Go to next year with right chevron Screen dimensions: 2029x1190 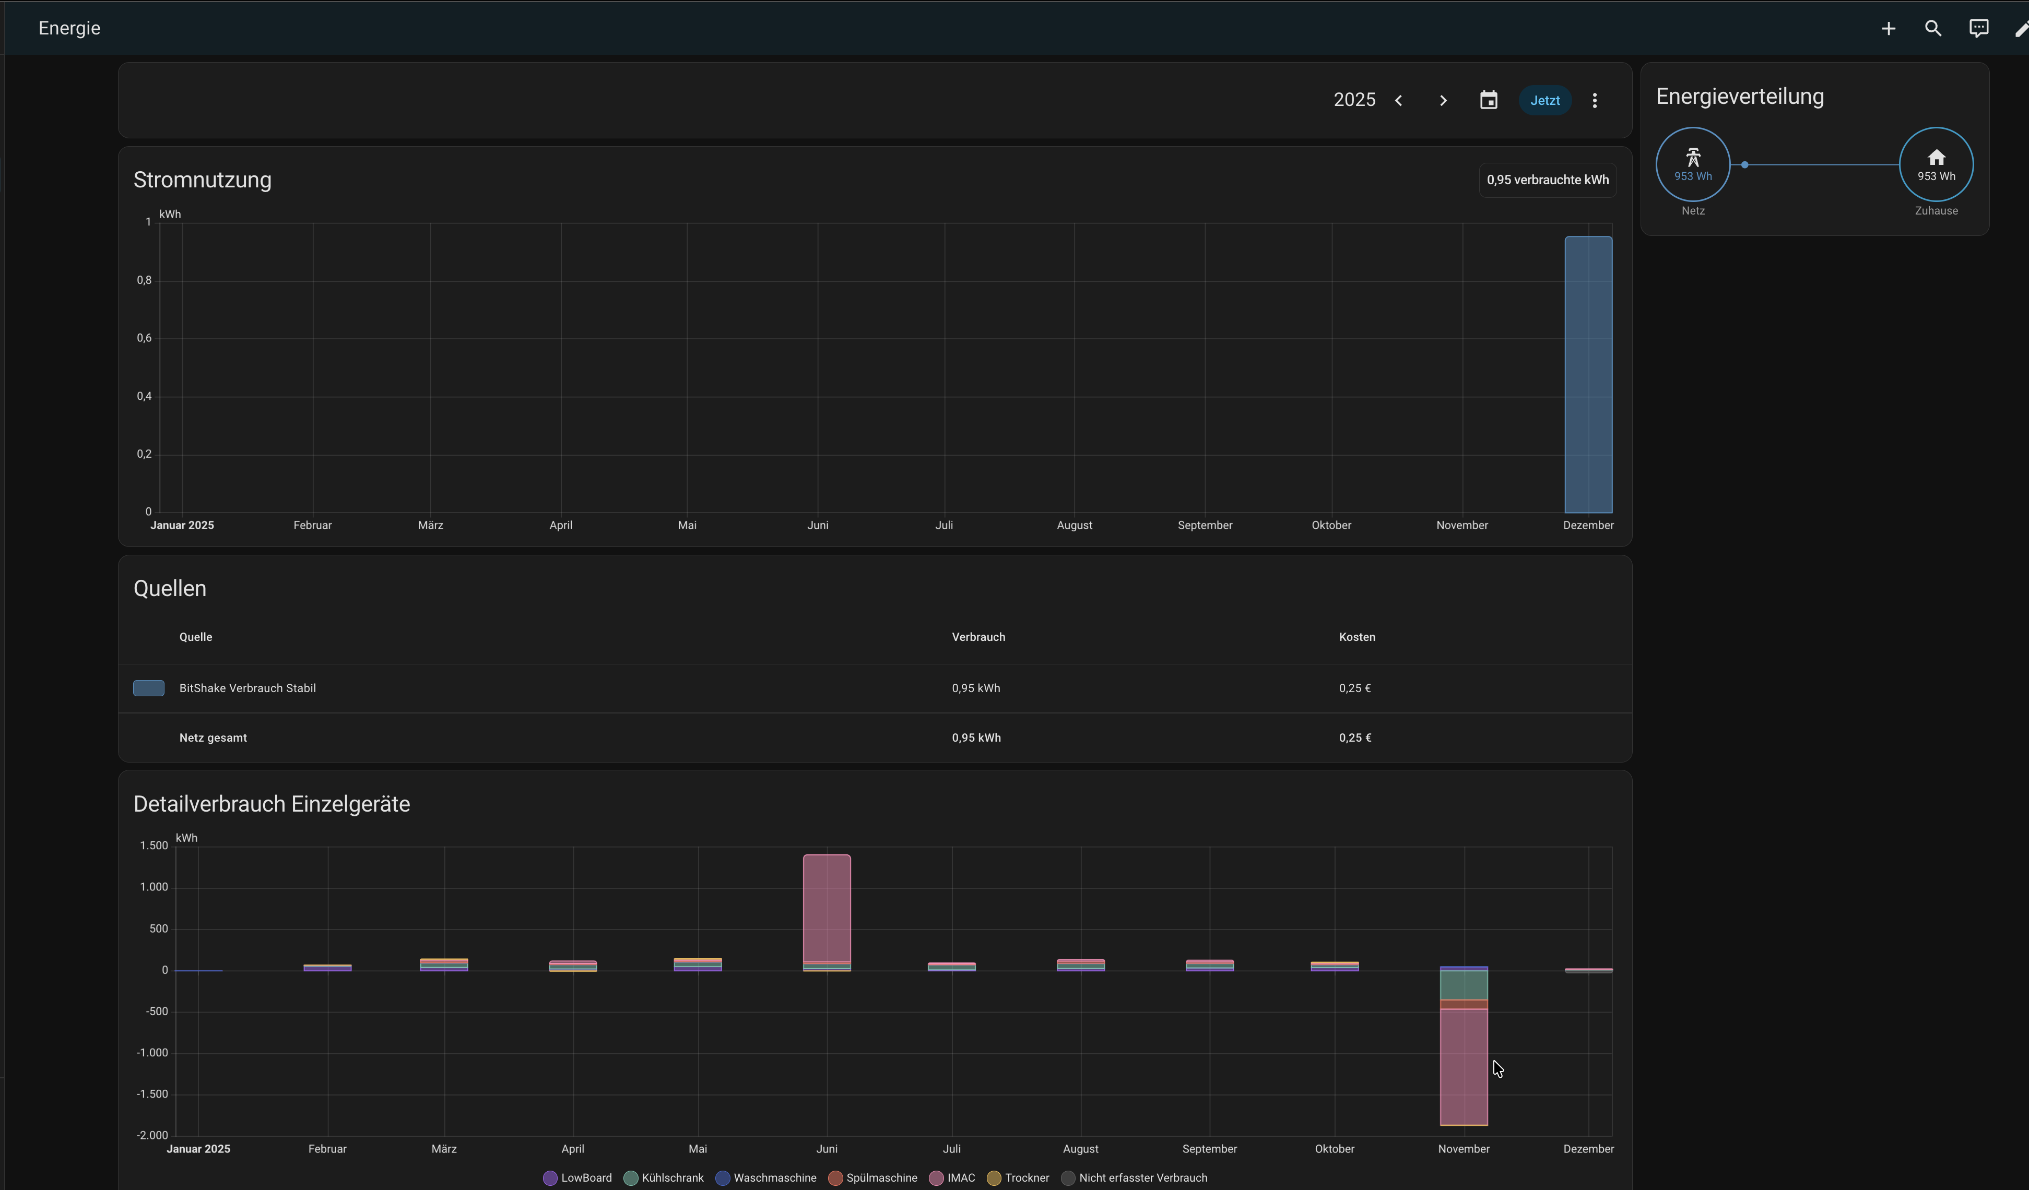point(1443,101)
